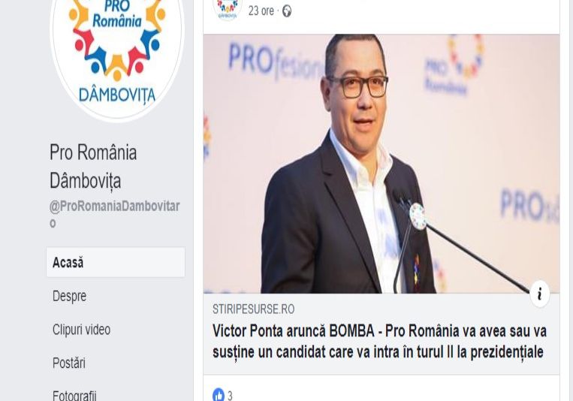Click the Pro România Dâmbovița page name
The width and height of the screenshot is (573, 401).
click(93, 167)
